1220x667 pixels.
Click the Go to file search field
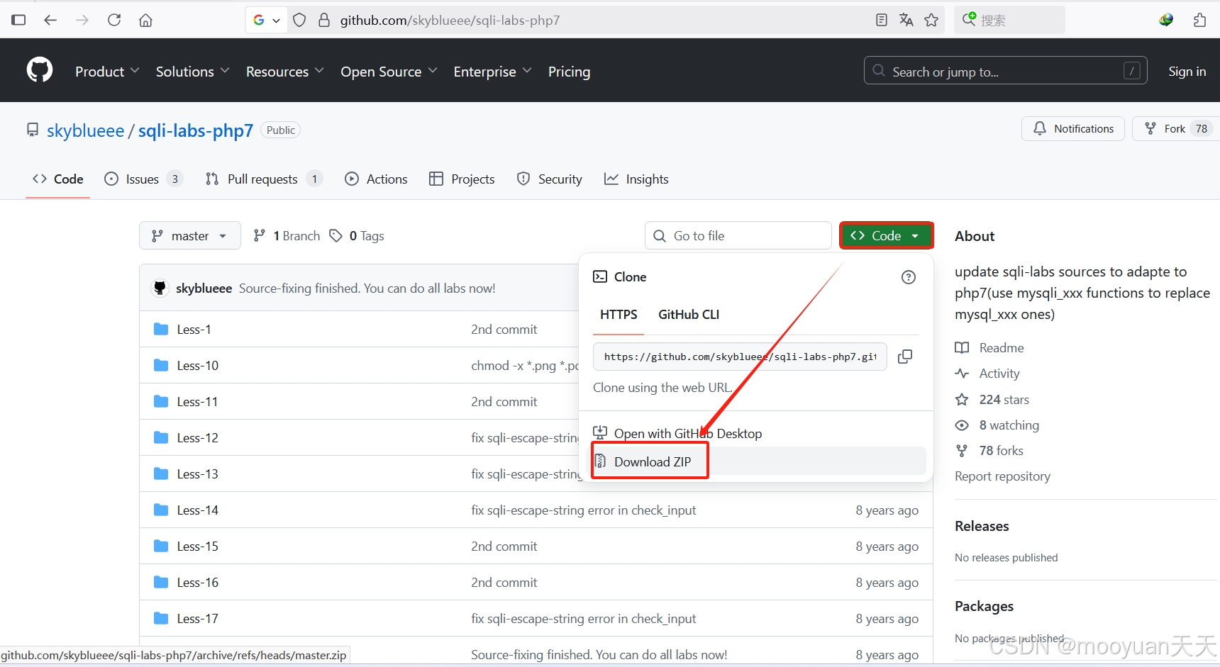click(738, 235)
